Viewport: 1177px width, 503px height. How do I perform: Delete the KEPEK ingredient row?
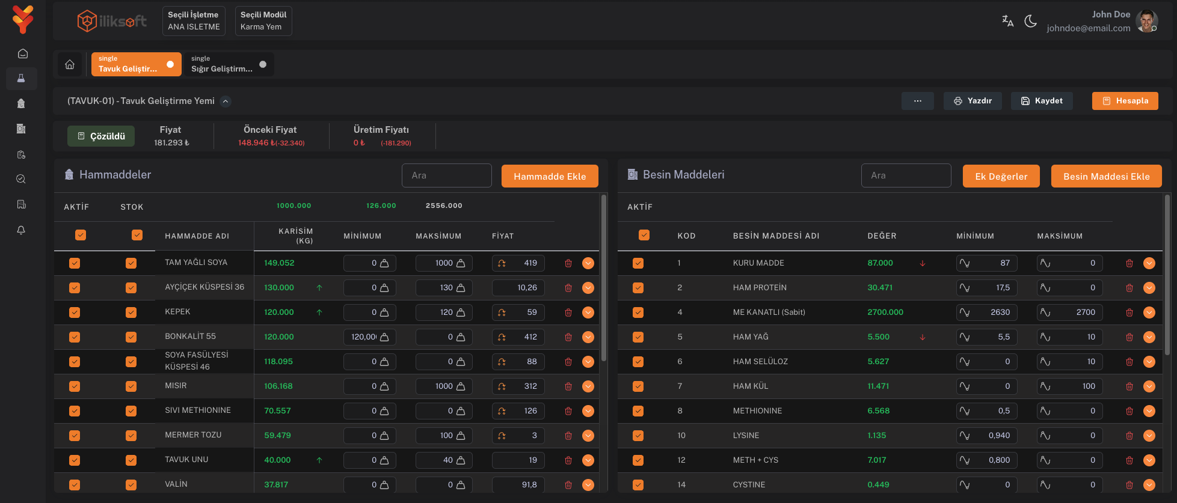point(568,312)
